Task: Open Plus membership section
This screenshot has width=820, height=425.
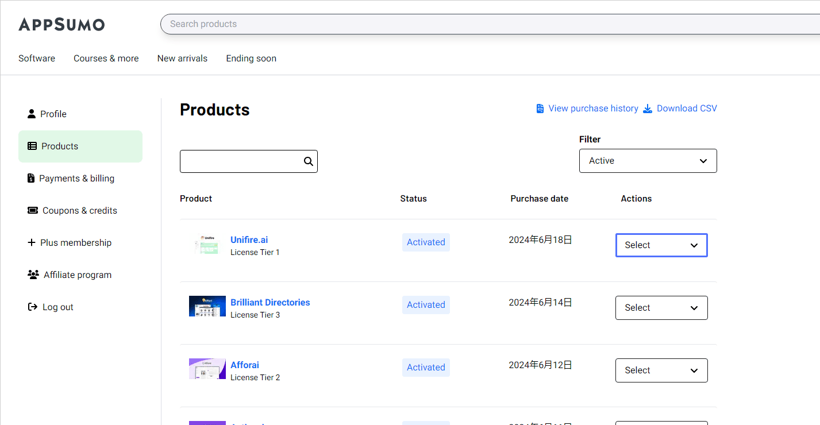Action: [75, 243]
